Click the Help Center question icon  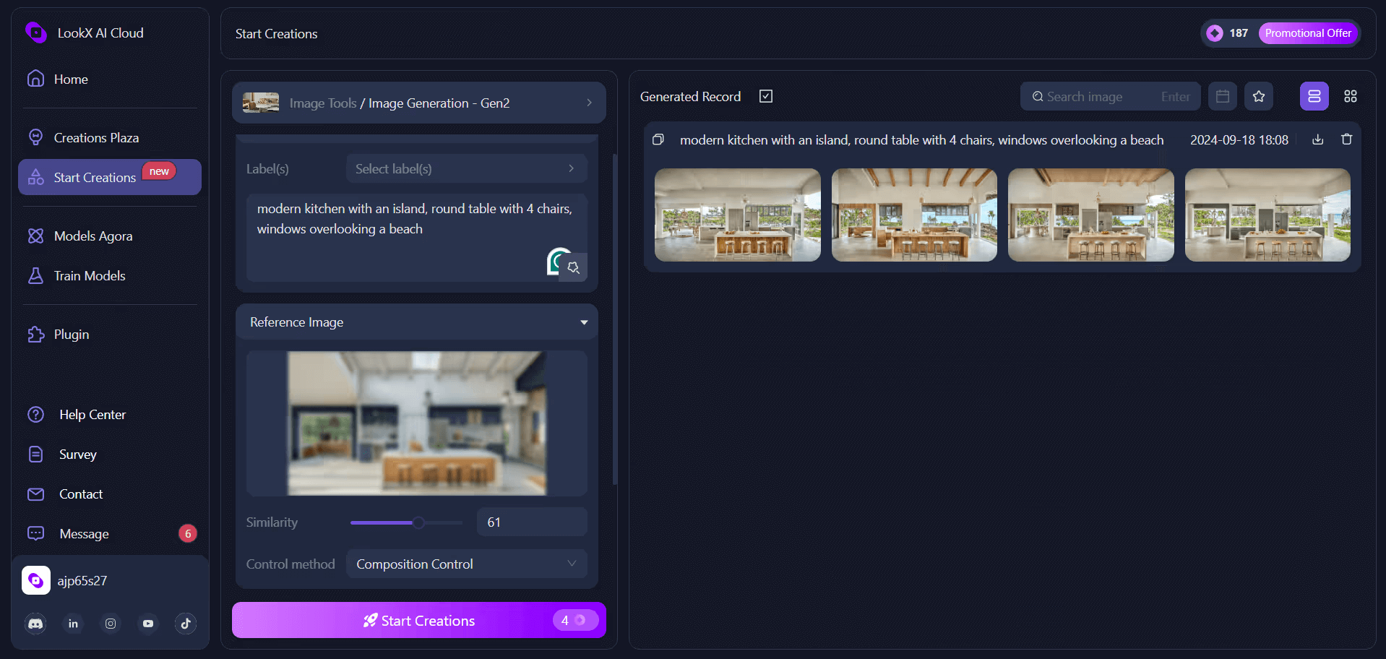(x=35, y=414)
